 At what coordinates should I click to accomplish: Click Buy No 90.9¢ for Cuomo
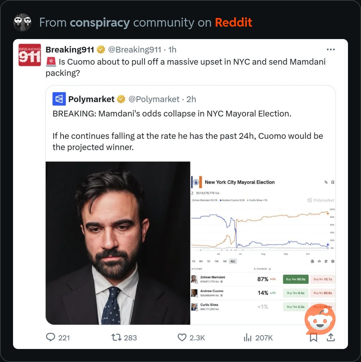323,293
